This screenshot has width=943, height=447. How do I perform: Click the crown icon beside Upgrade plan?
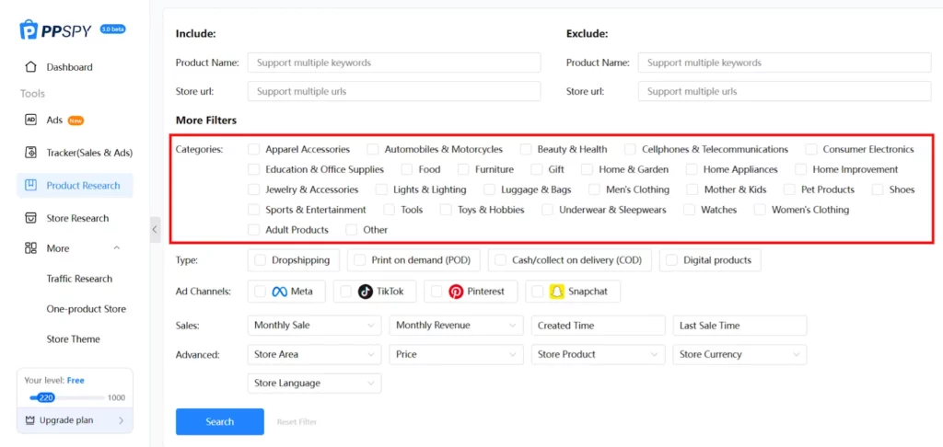(x=30, y=420)
